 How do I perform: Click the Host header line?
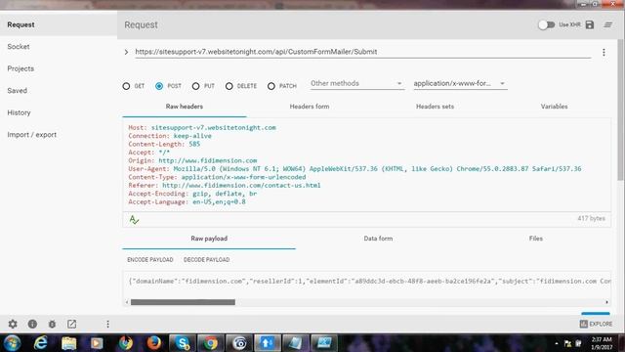point(202,128)
